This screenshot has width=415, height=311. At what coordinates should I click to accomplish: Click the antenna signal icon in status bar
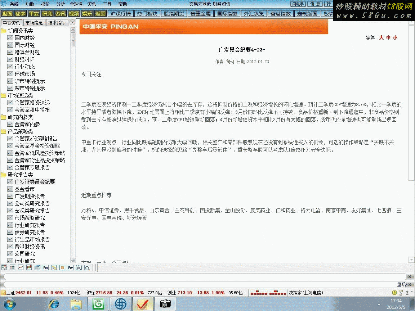(x=401, y=293)
